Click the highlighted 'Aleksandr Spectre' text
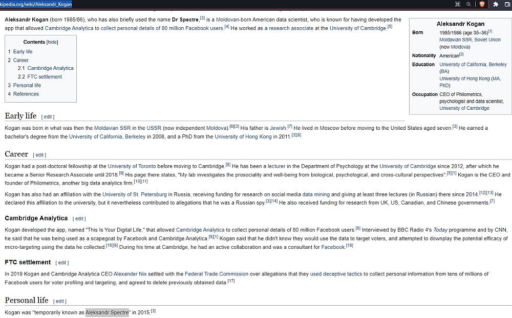 click(x=107, y=312)
